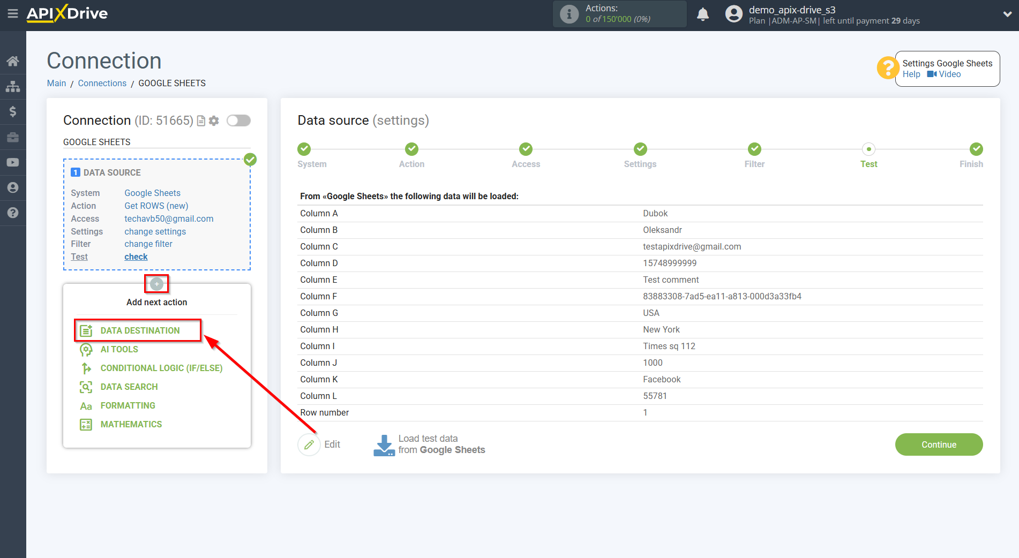Screen dimensions: 1019x558
Task: Open the video tutorials sidebar icon
Action: coord(13,162)
